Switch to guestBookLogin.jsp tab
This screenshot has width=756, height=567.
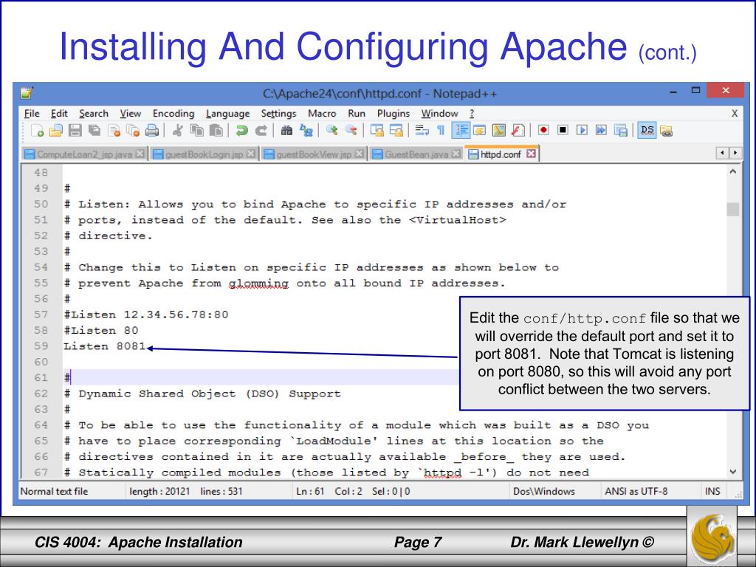[204, 154]
